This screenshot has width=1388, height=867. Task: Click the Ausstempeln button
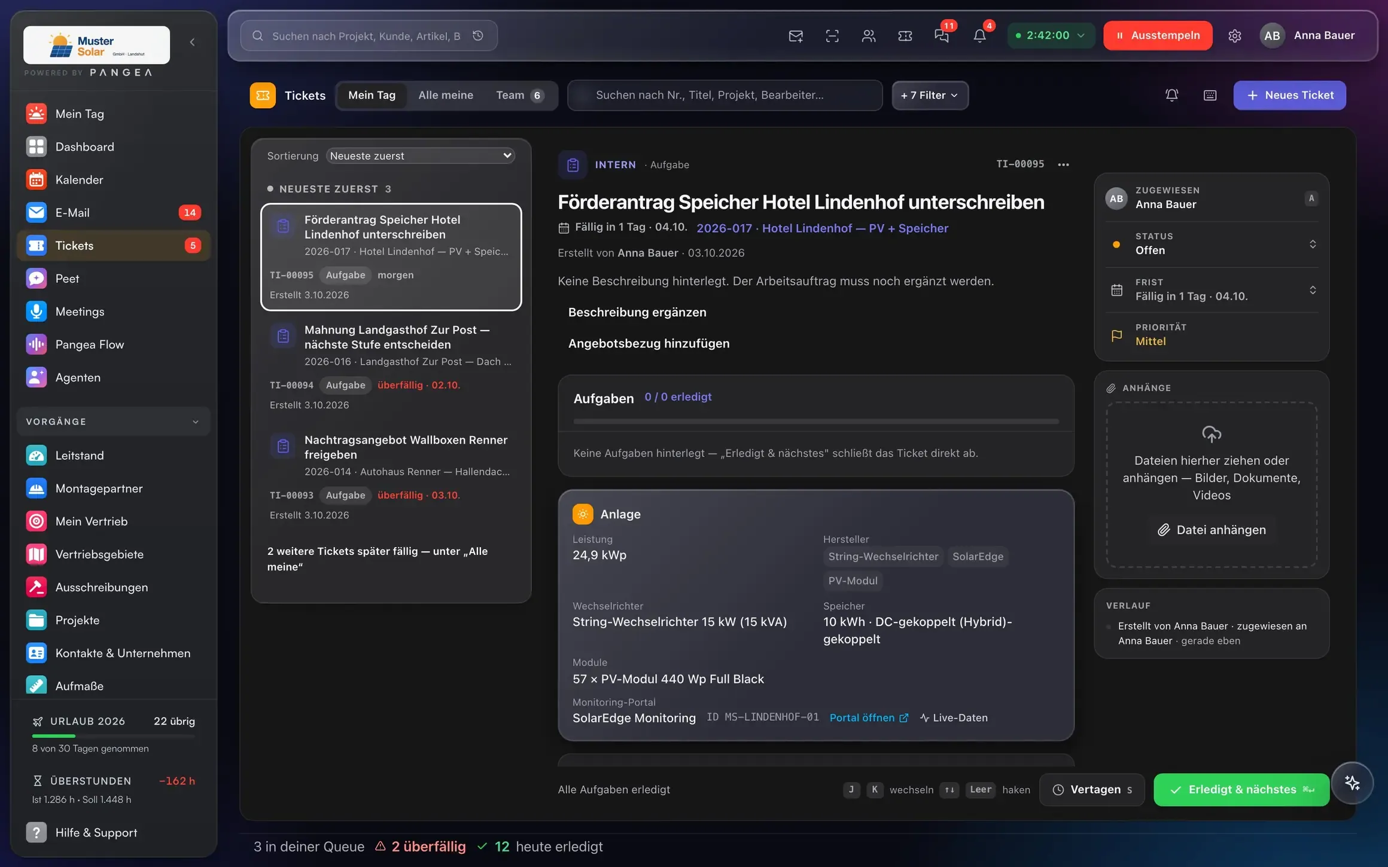click(x=1158, y=35)
